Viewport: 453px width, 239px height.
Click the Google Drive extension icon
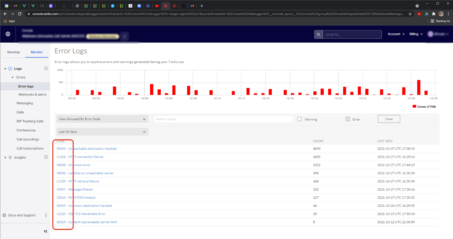(426, 14)
